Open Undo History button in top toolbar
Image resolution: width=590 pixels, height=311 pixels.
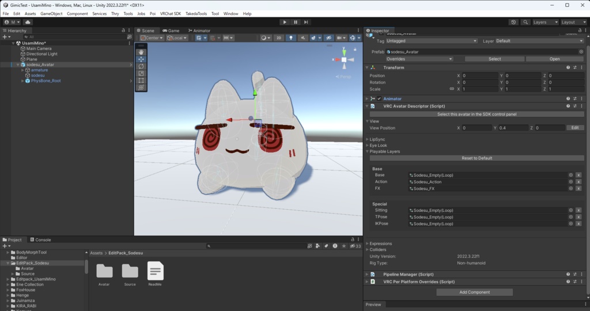pos(513,22)
